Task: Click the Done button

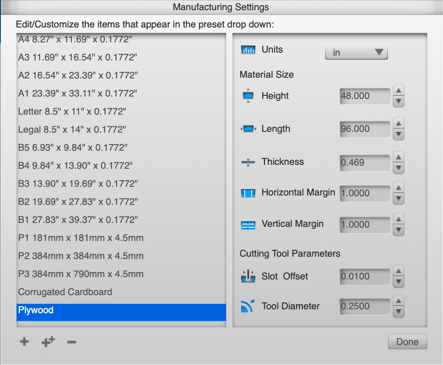Action: [x=407, y=341]
